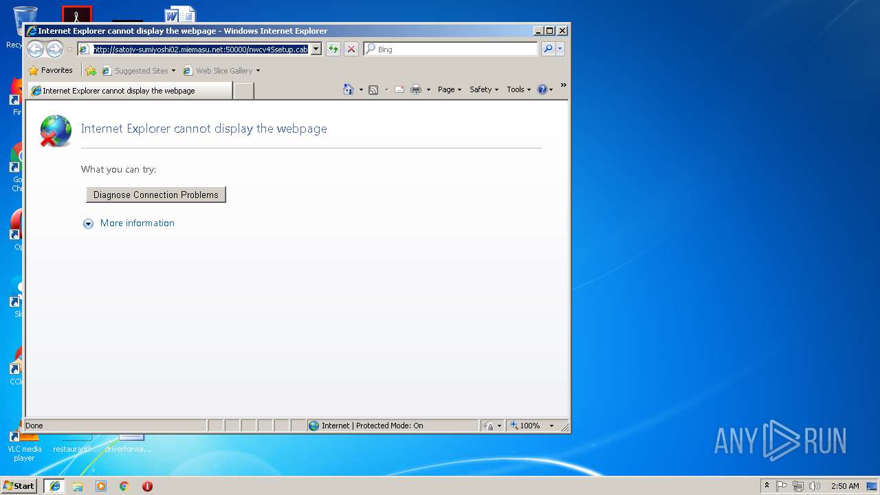Image resolution: width=880 pixels, height=495 pixels.
Task: Show more command bar items chevron
Action: 563,85
